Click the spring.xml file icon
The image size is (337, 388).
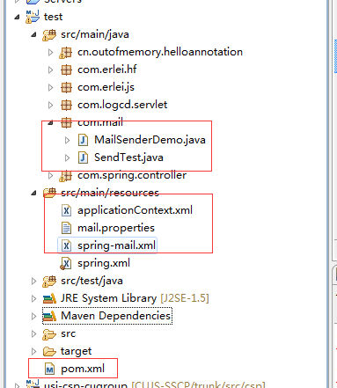[66, 263]
